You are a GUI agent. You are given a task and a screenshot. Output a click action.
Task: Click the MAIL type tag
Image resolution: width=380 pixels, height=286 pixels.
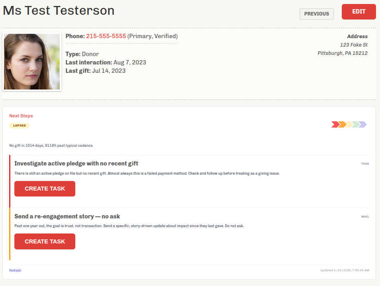coord(365,217)
